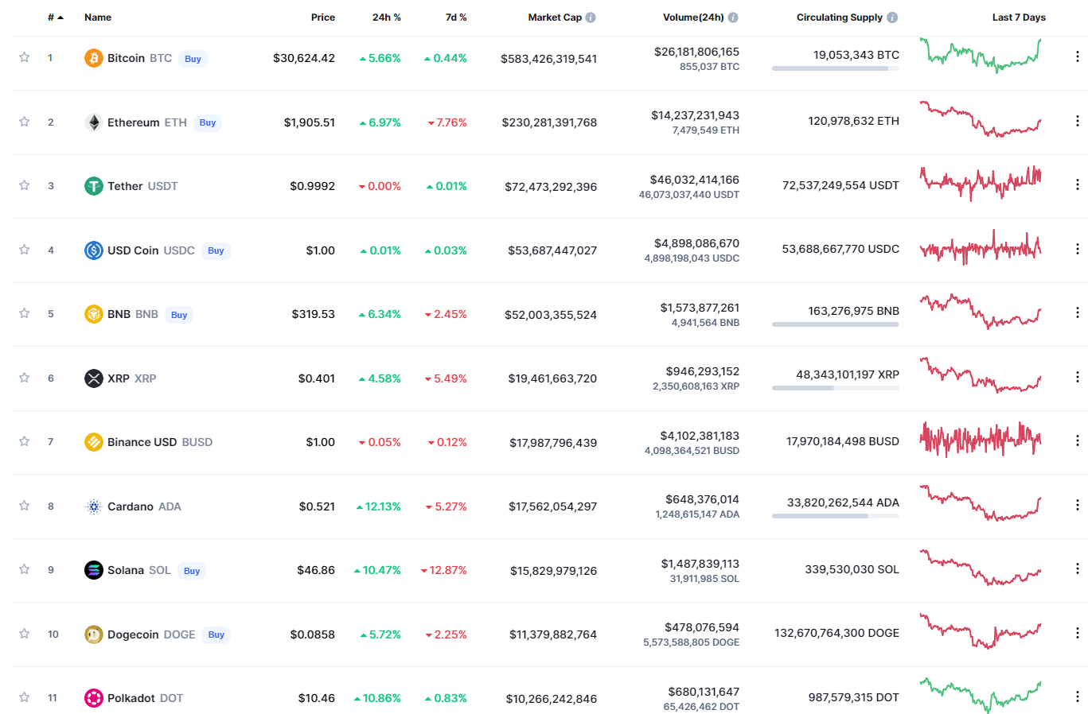This screenshot has height=714, width=1088.
Task: Click the Solana logo icon
Action: pos(94,570)
